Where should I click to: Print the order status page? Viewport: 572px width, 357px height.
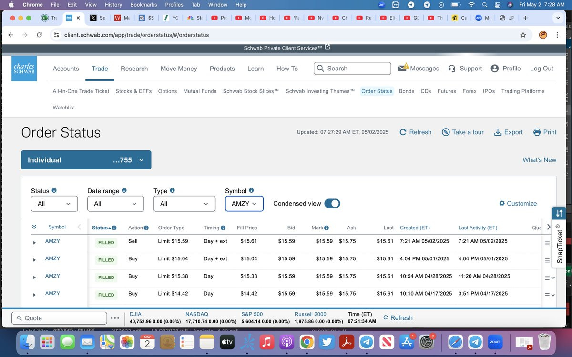coord(545,132)
